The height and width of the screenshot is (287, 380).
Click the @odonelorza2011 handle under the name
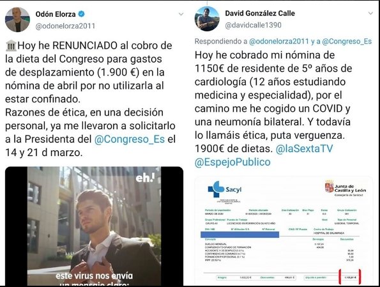(65, 26)
